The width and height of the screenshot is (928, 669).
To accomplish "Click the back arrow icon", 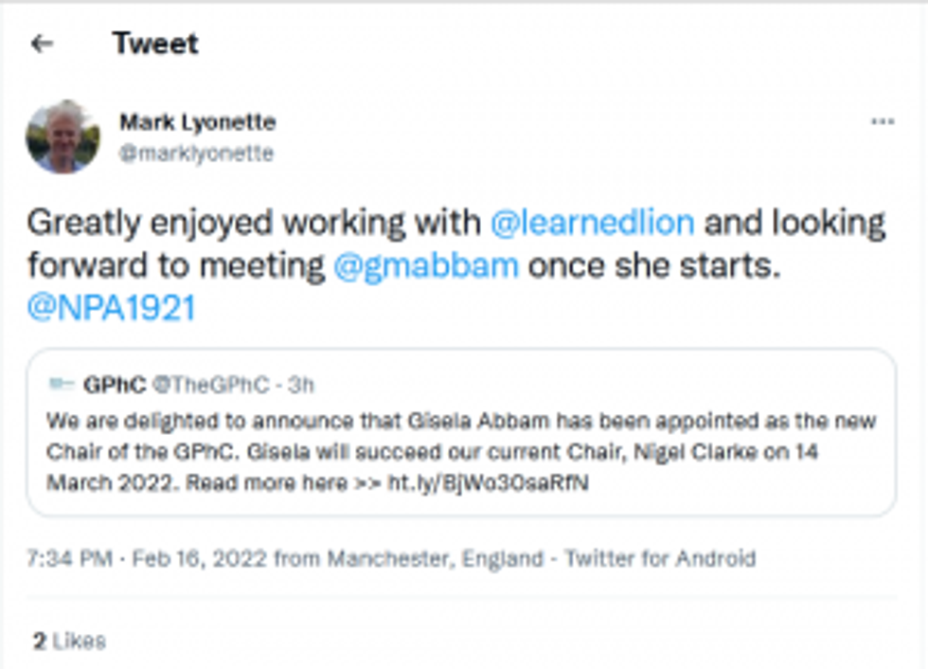I will point(42,44).
